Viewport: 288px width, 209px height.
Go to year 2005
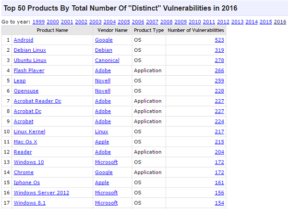124,22
